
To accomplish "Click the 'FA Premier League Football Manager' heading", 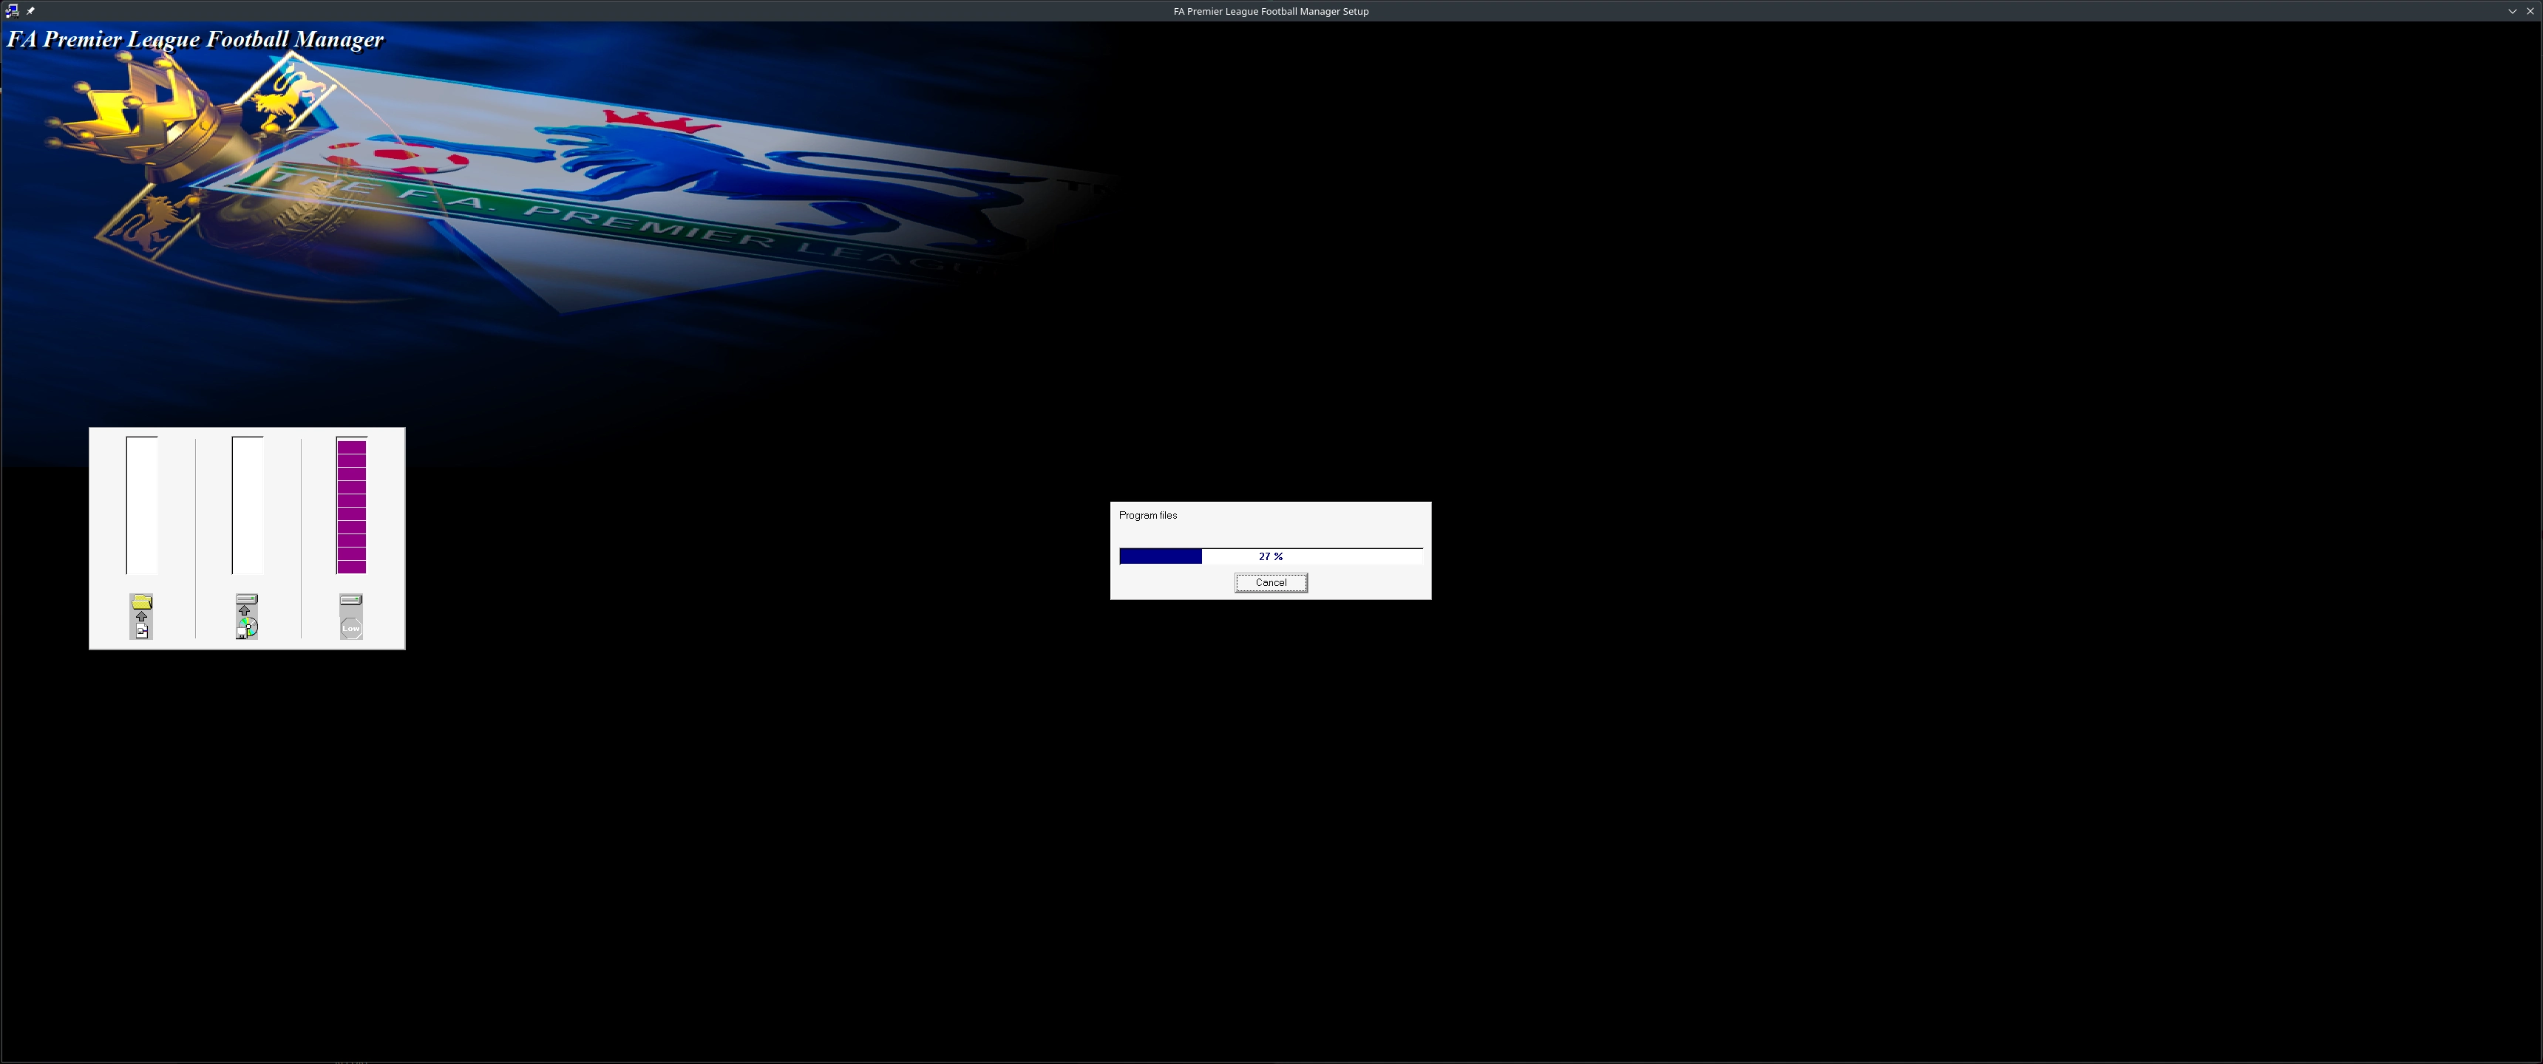I will tap(195, 39).
